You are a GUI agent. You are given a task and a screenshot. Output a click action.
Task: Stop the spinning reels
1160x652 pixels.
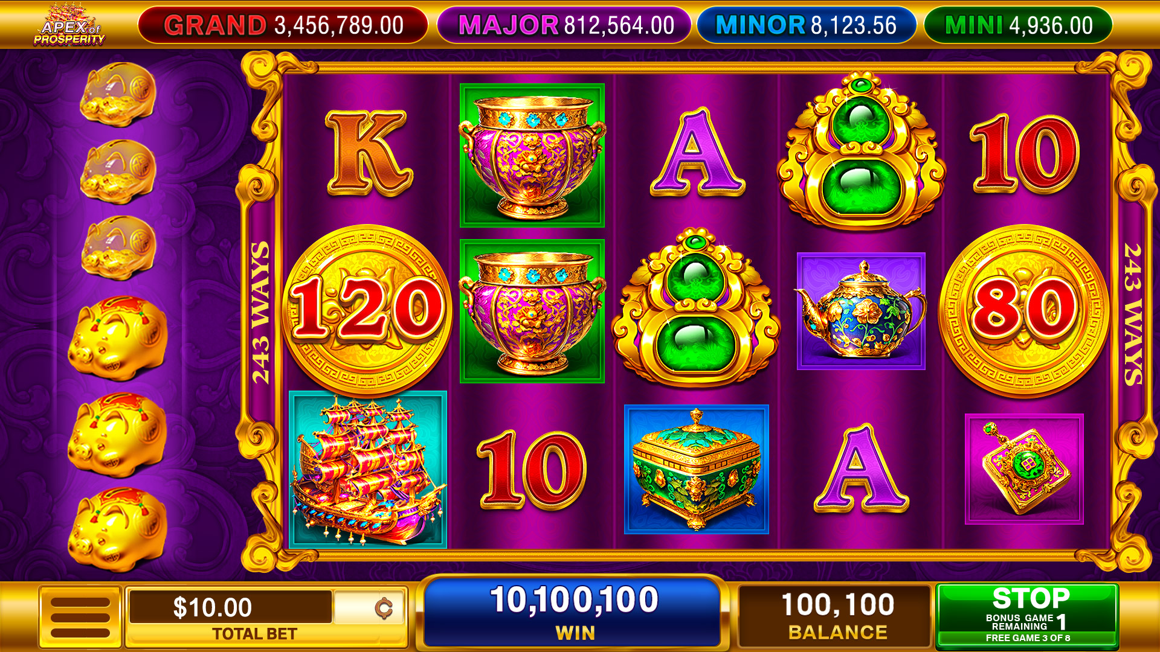1027,616
